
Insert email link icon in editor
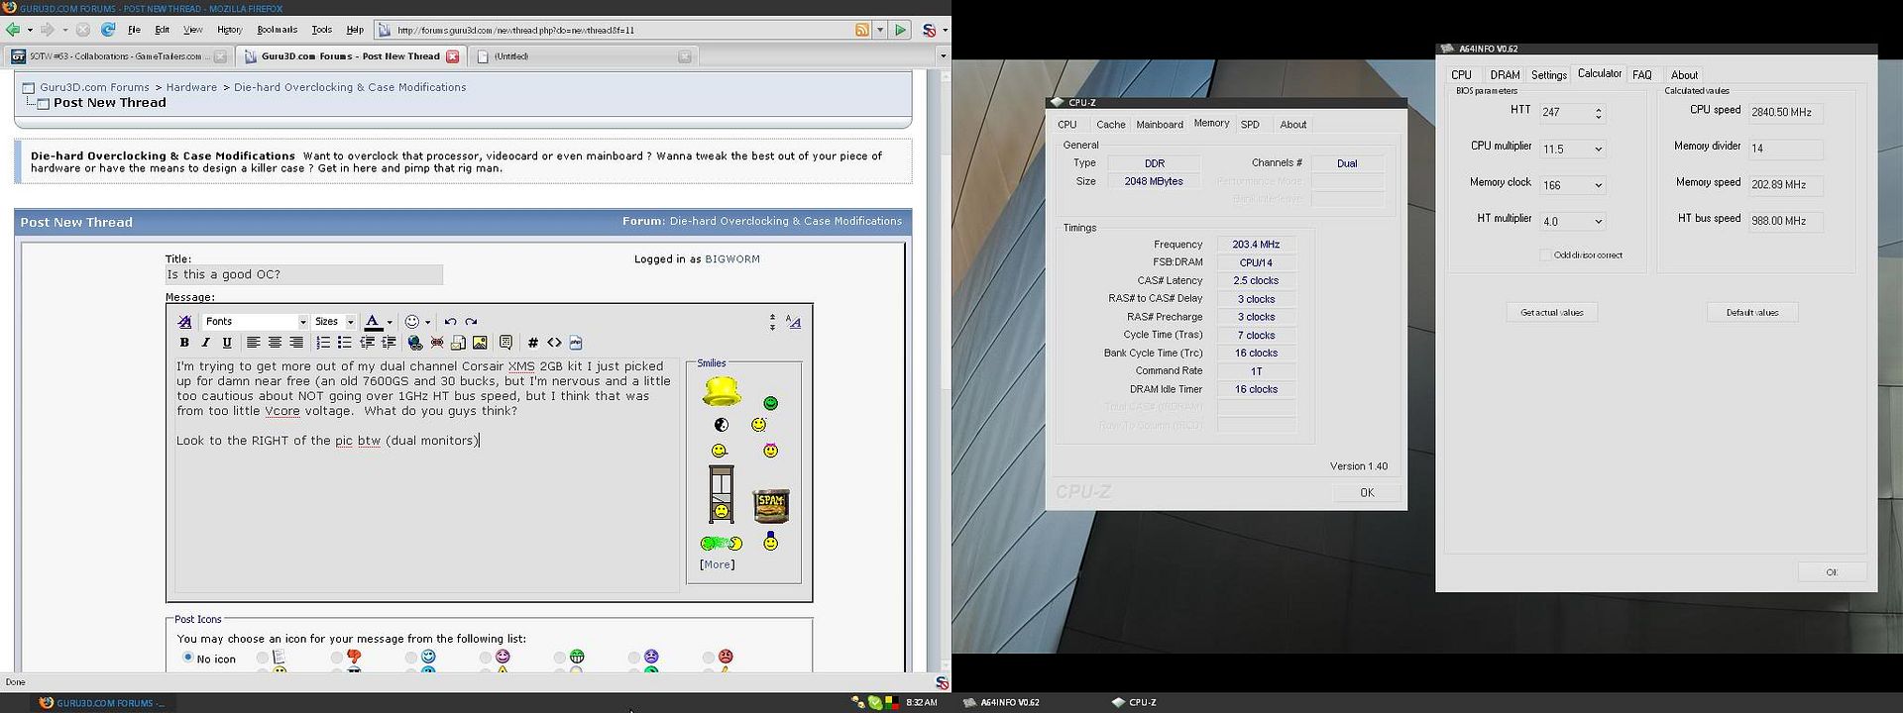pos(458,343)
